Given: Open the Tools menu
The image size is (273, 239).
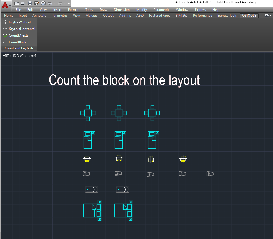Looking at the screenshot, I should tap(89, 10).
